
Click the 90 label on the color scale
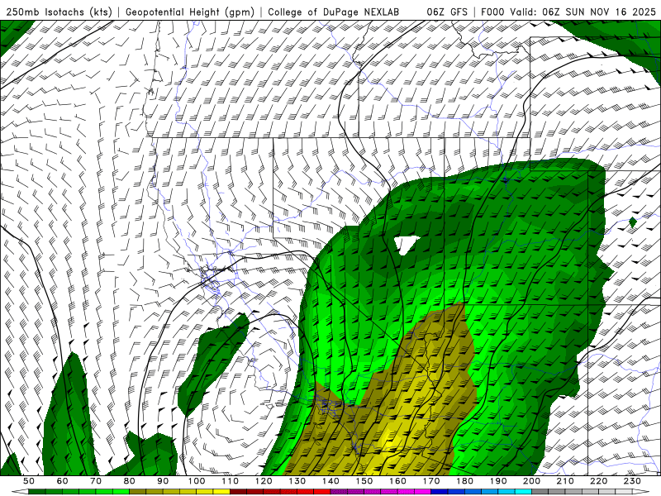coord(163,481)
